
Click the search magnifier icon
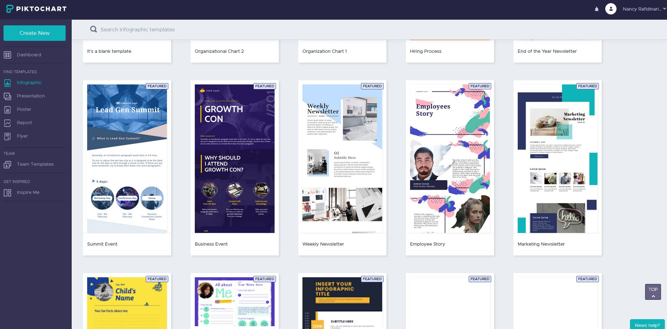click(94, 29)
